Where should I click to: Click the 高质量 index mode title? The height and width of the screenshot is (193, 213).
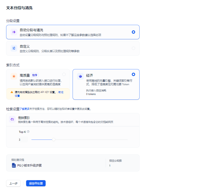[25, 75]
